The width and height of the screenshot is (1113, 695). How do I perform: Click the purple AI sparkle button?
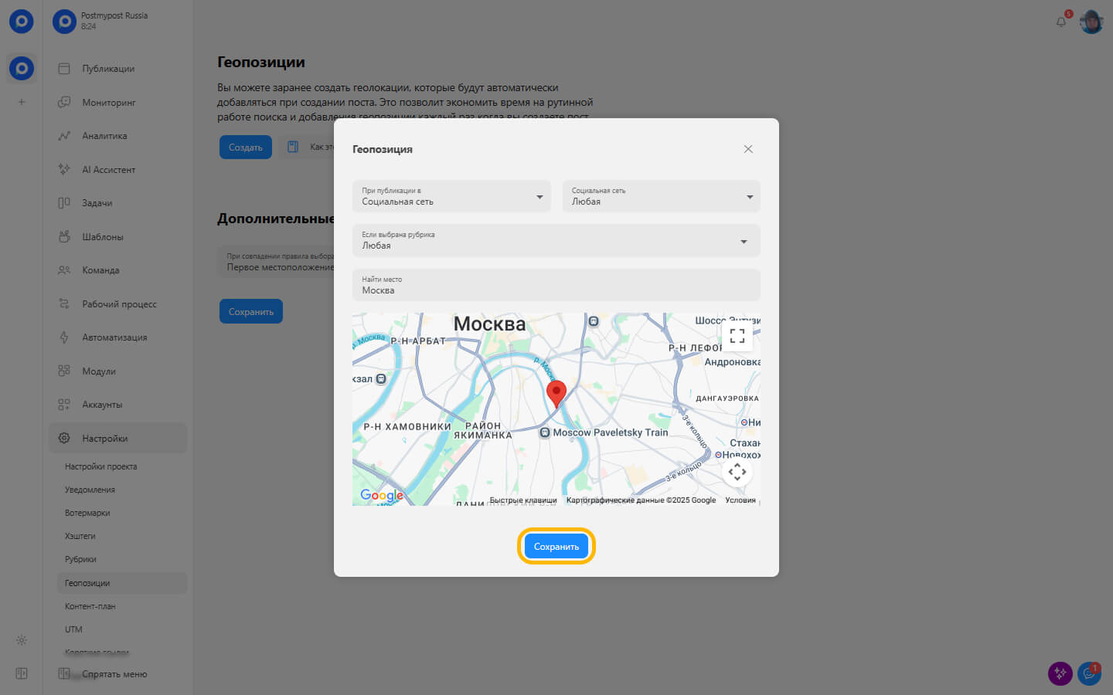pyautogui.click(x=1060, y=673)
